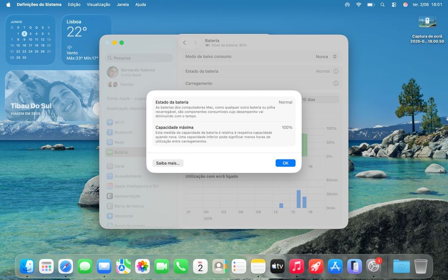Open the rocket app in the Dock

316,267
